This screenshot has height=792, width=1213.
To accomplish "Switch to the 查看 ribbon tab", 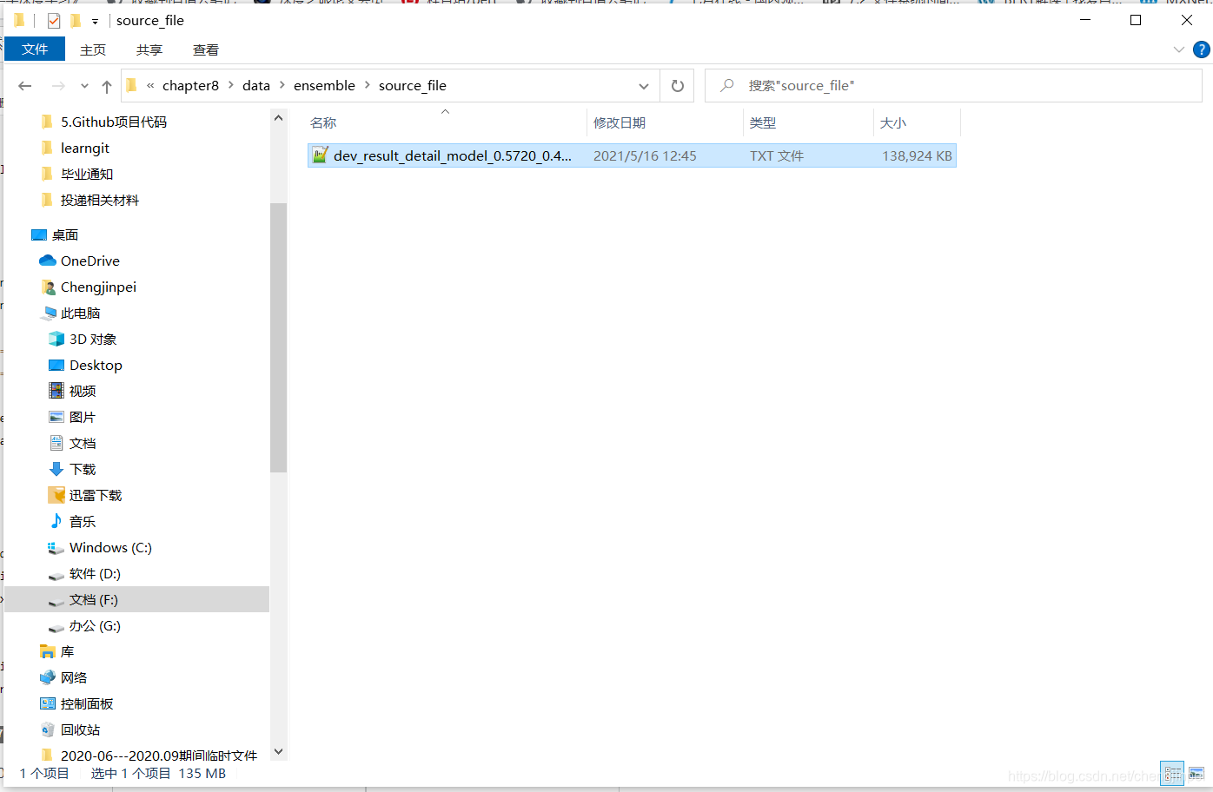I will coord(206,50).
